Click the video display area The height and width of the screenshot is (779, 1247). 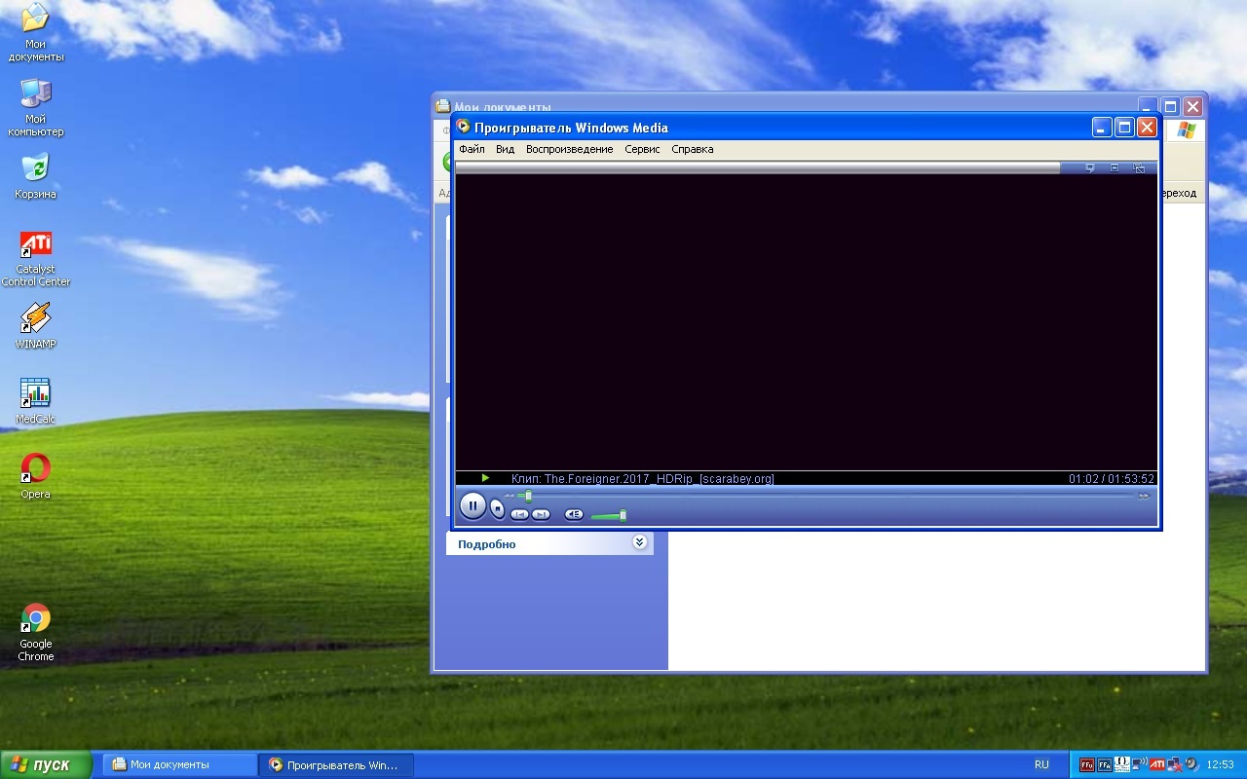click(806, 322)
